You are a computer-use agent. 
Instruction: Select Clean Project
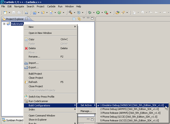tap(50, 78)
